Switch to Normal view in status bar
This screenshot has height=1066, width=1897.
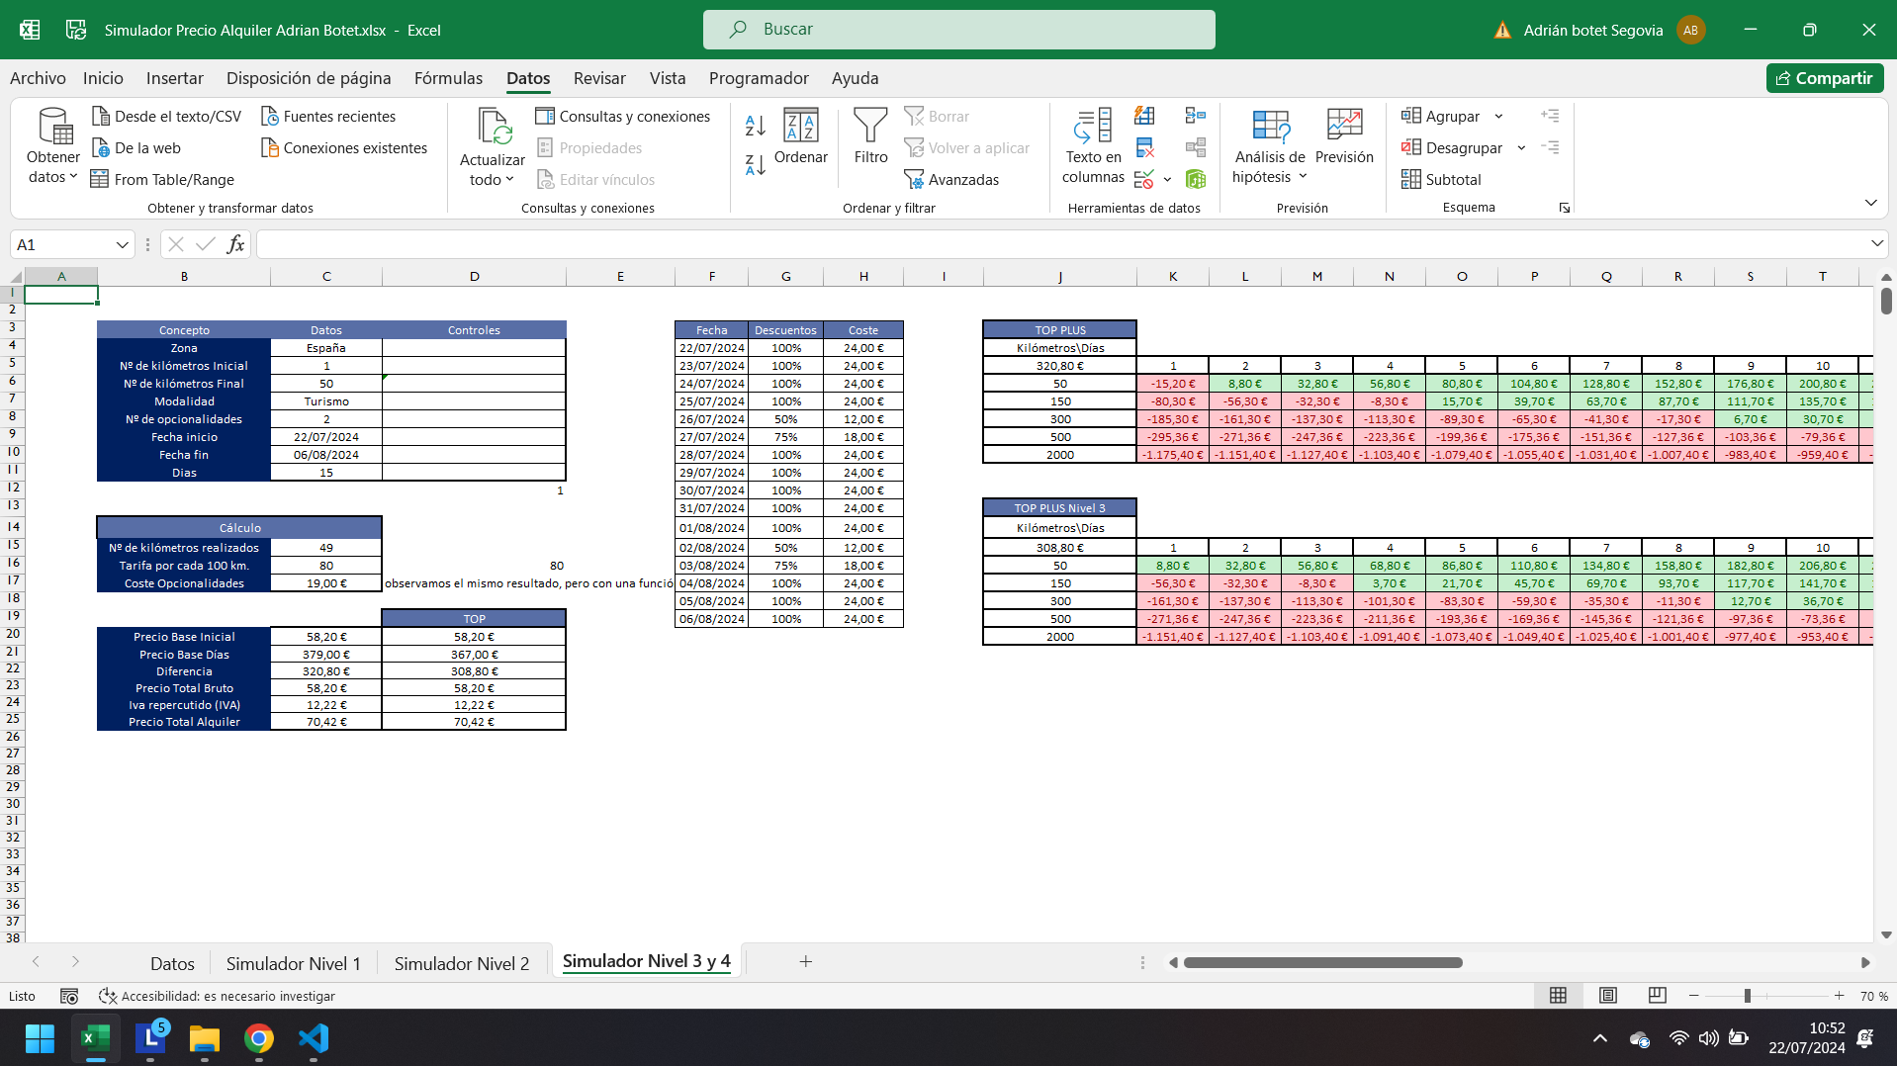(1559, 996)
